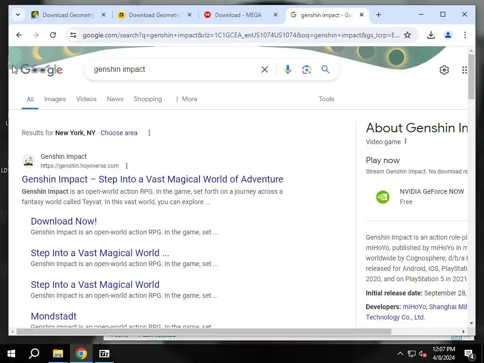View site information icon in address bar
The image size is (484, 363).
[73, 35]
